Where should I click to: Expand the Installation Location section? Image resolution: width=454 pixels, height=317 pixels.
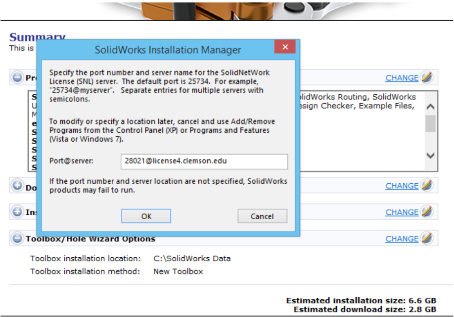click(x=17, y=212)
